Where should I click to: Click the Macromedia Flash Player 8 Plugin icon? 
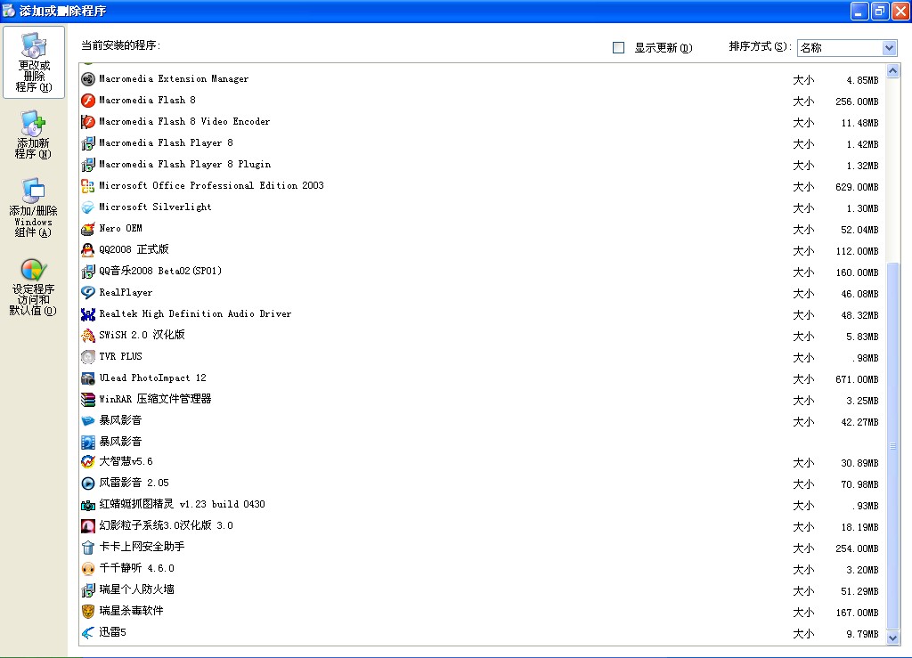pyautogui.click(x=88, y=165)
